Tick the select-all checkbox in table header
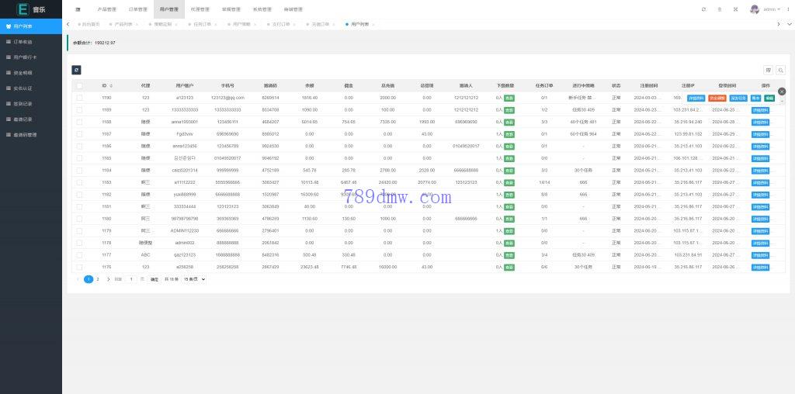Viewport: 795px width, 394px height. tap(79, 85)
